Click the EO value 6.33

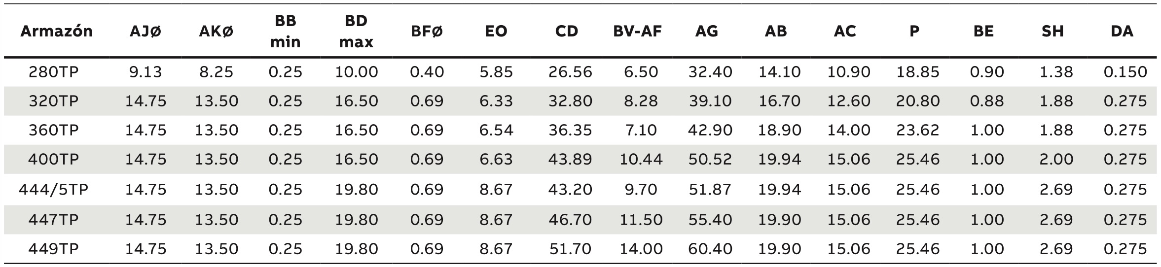point(496,101)
